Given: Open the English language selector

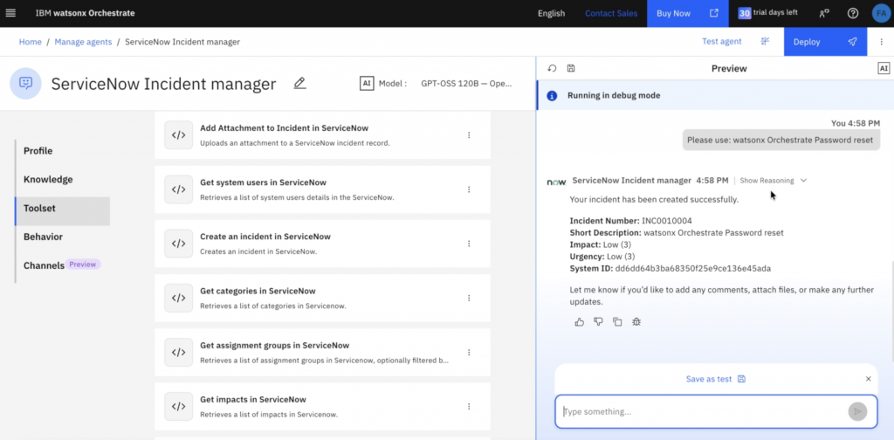Looking at the screenshot, I should 552,13.
